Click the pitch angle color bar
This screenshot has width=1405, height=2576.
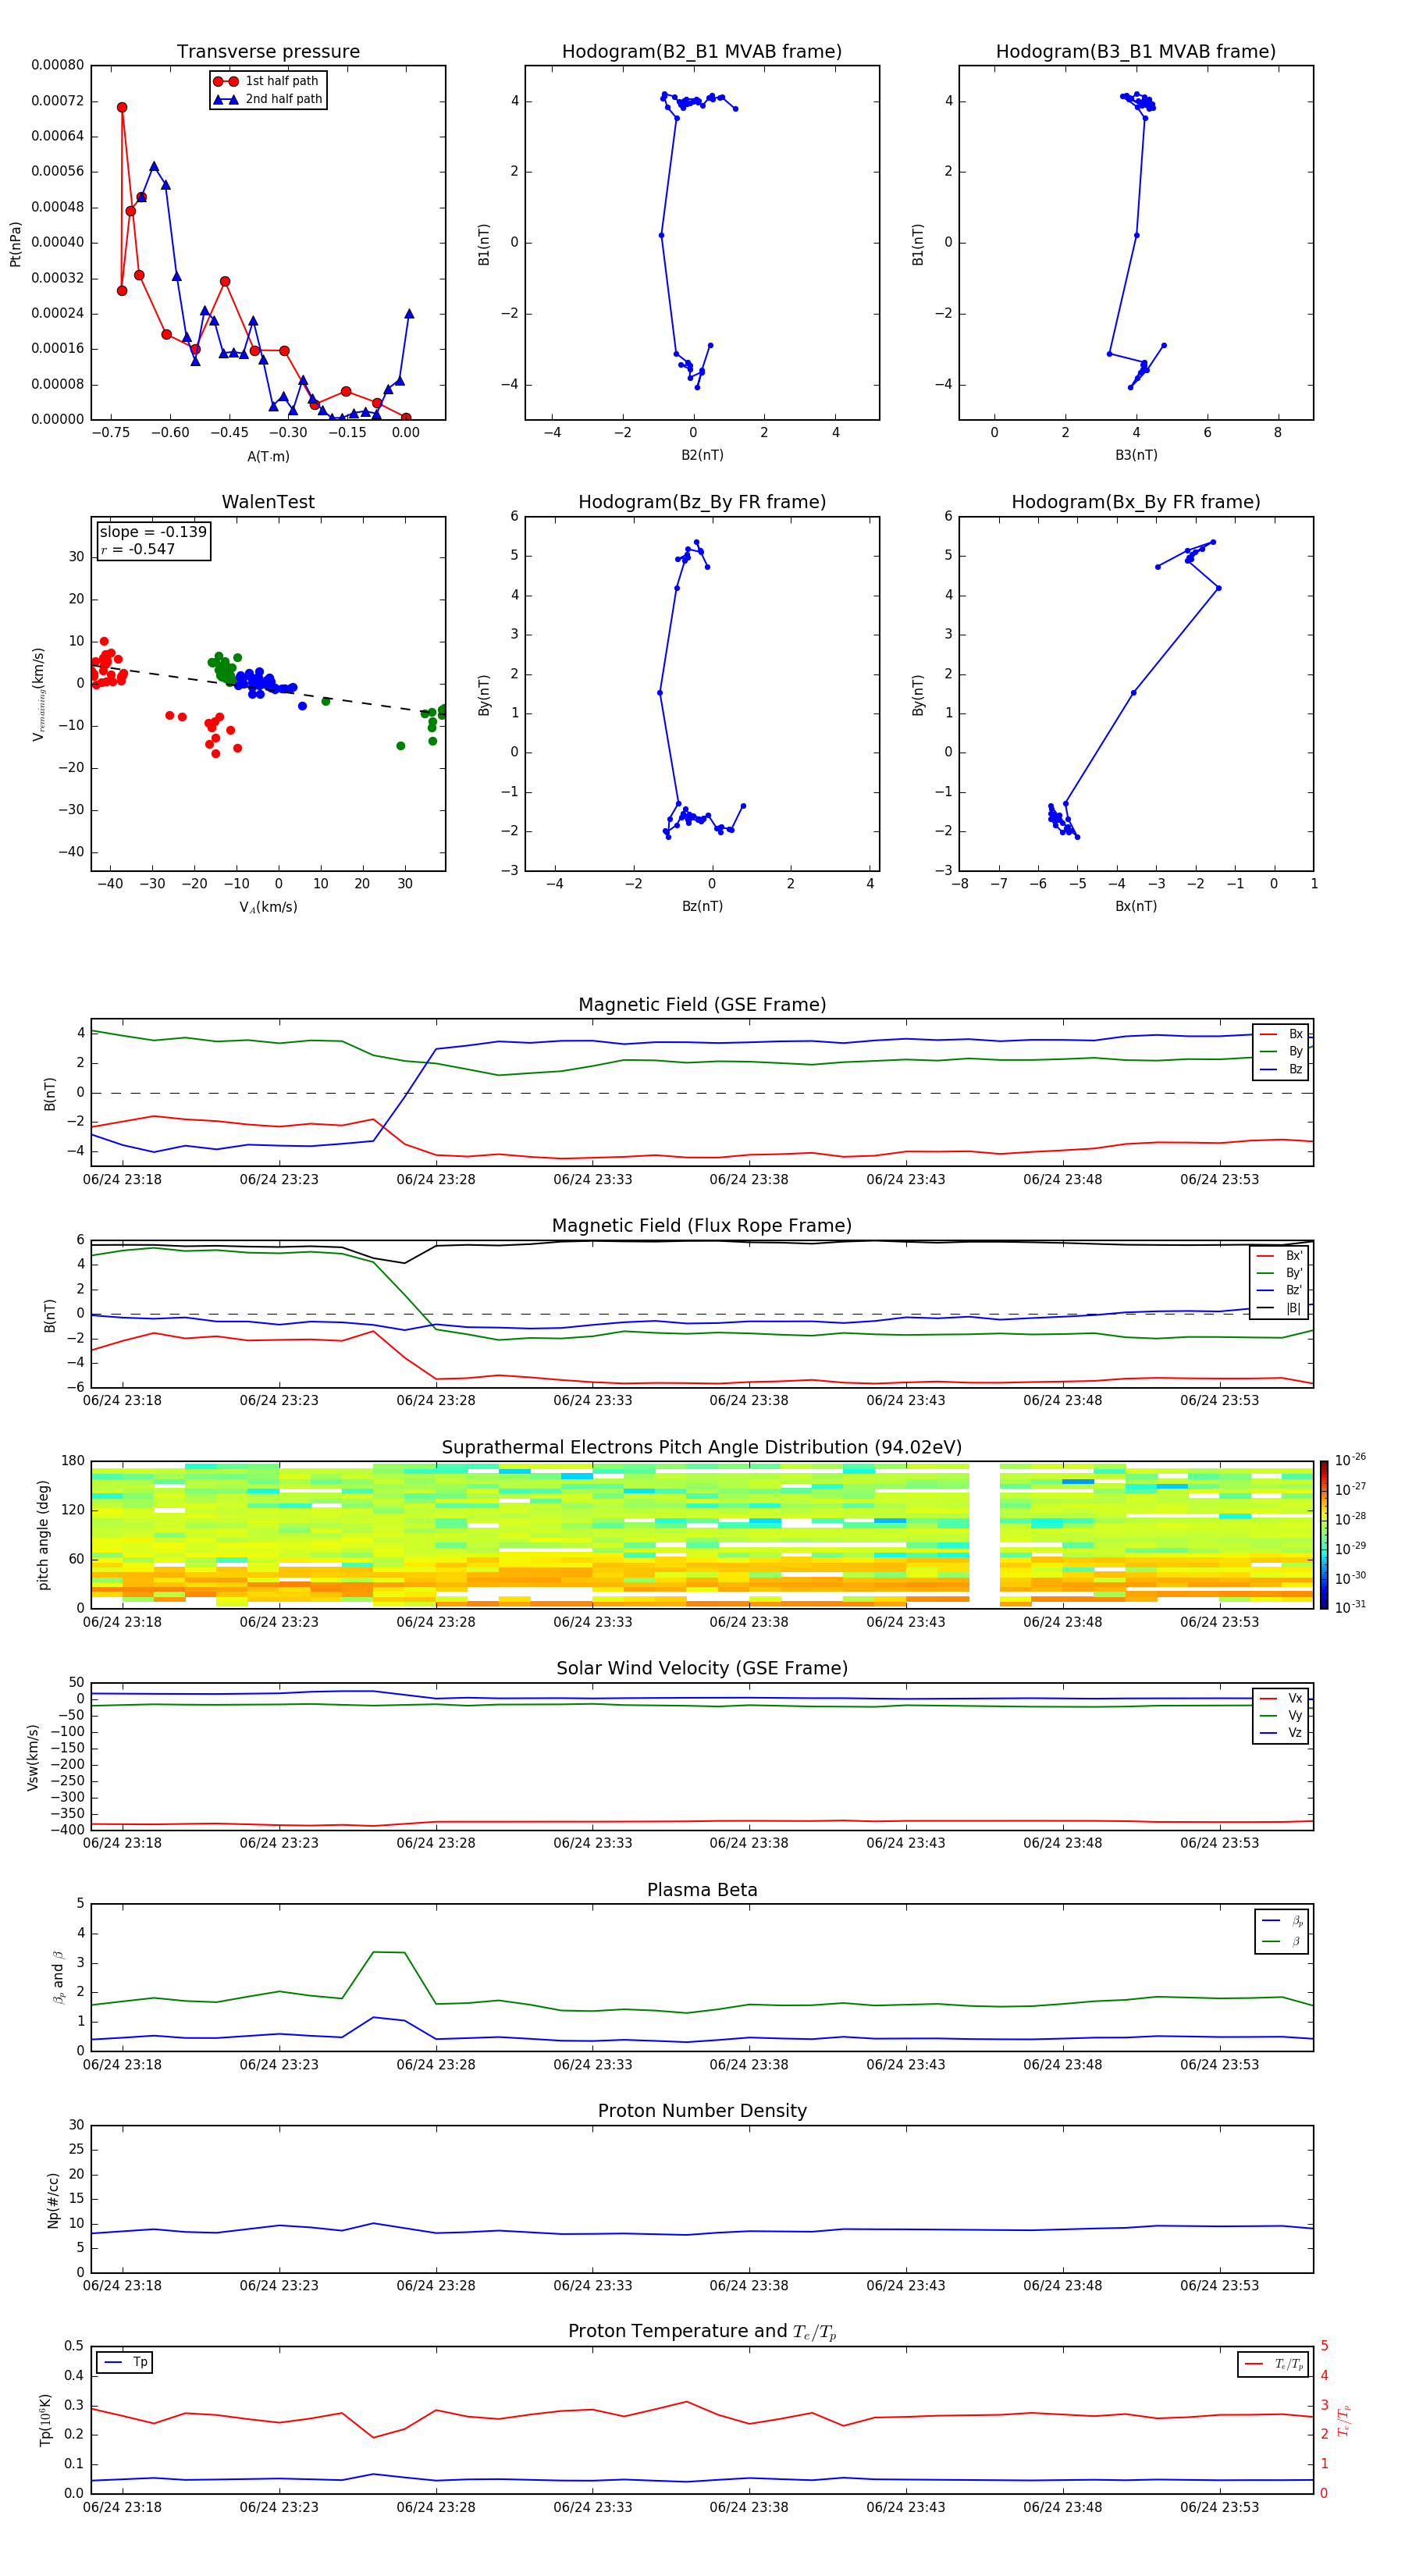click(x=1324, y=1534)
